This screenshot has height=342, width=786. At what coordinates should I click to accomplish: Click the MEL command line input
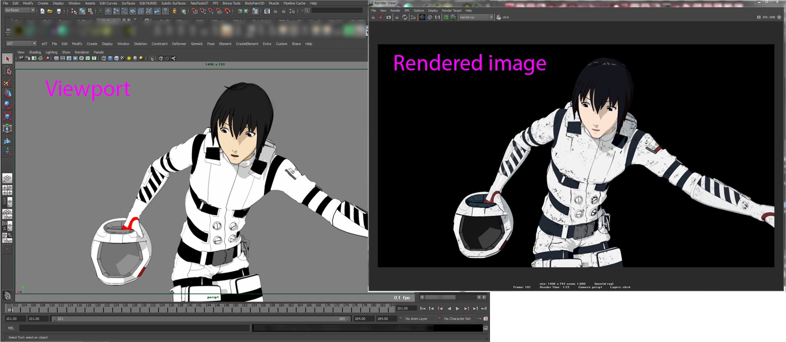pos(134,328)
